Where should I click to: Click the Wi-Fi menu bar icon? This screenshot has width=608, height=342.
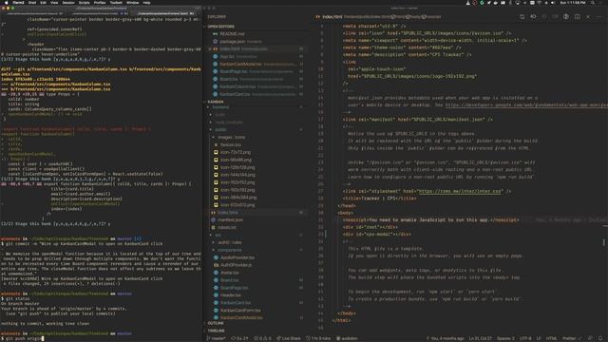coord(539,2)
